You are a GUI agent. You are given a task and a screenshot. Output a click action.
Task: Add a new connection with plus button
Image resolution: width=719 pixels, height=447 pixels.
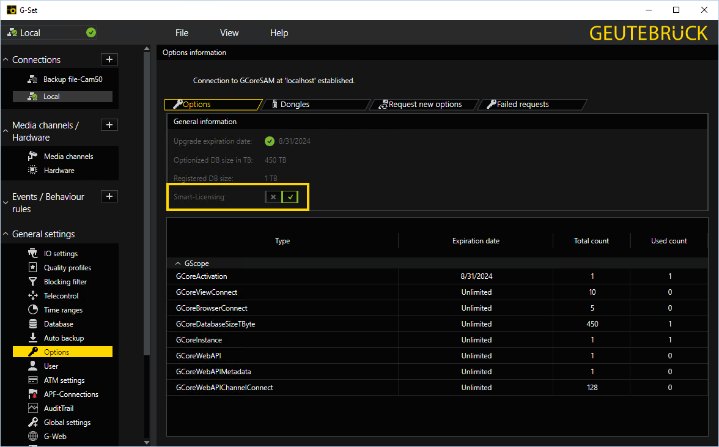tap(109, 59)
